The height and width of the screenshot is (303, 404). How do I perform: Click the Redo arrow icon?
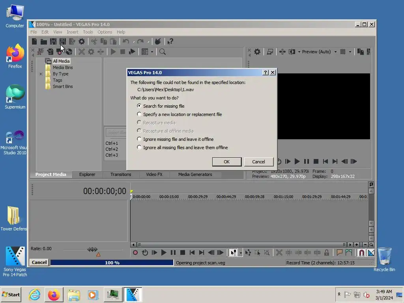(140, 41)
